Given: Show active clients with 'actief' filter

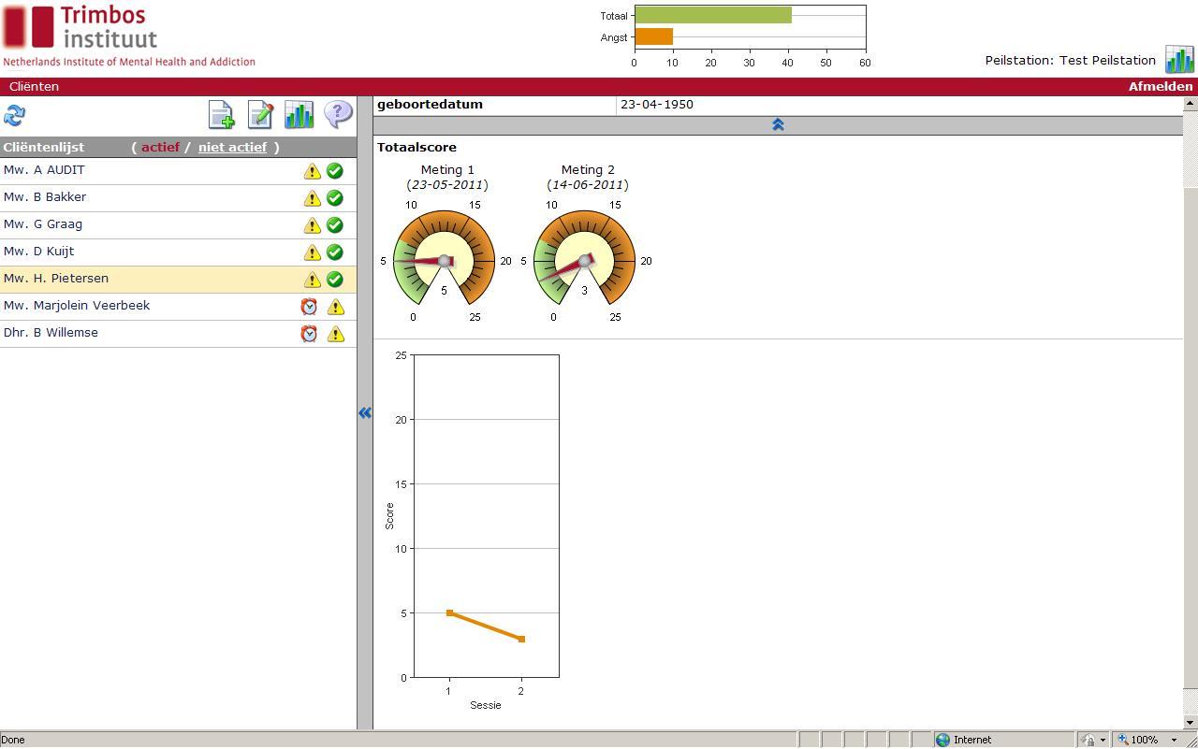Looking at the screenshot, I should click(160, 148).
